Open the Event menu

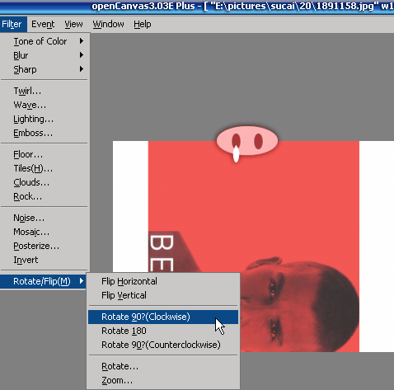43,24
